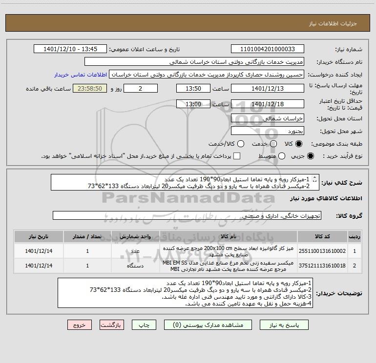The width and height of the screenshot is (376, 363).
Task: Select the کالا radio button
Action: pyautogui.click(x=299, y=144)
